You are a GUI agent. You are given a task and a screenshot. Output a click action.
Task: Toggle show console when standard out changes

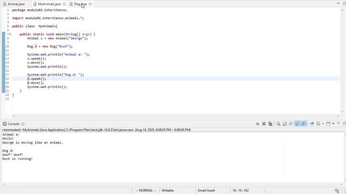click(x=297, y=124)
